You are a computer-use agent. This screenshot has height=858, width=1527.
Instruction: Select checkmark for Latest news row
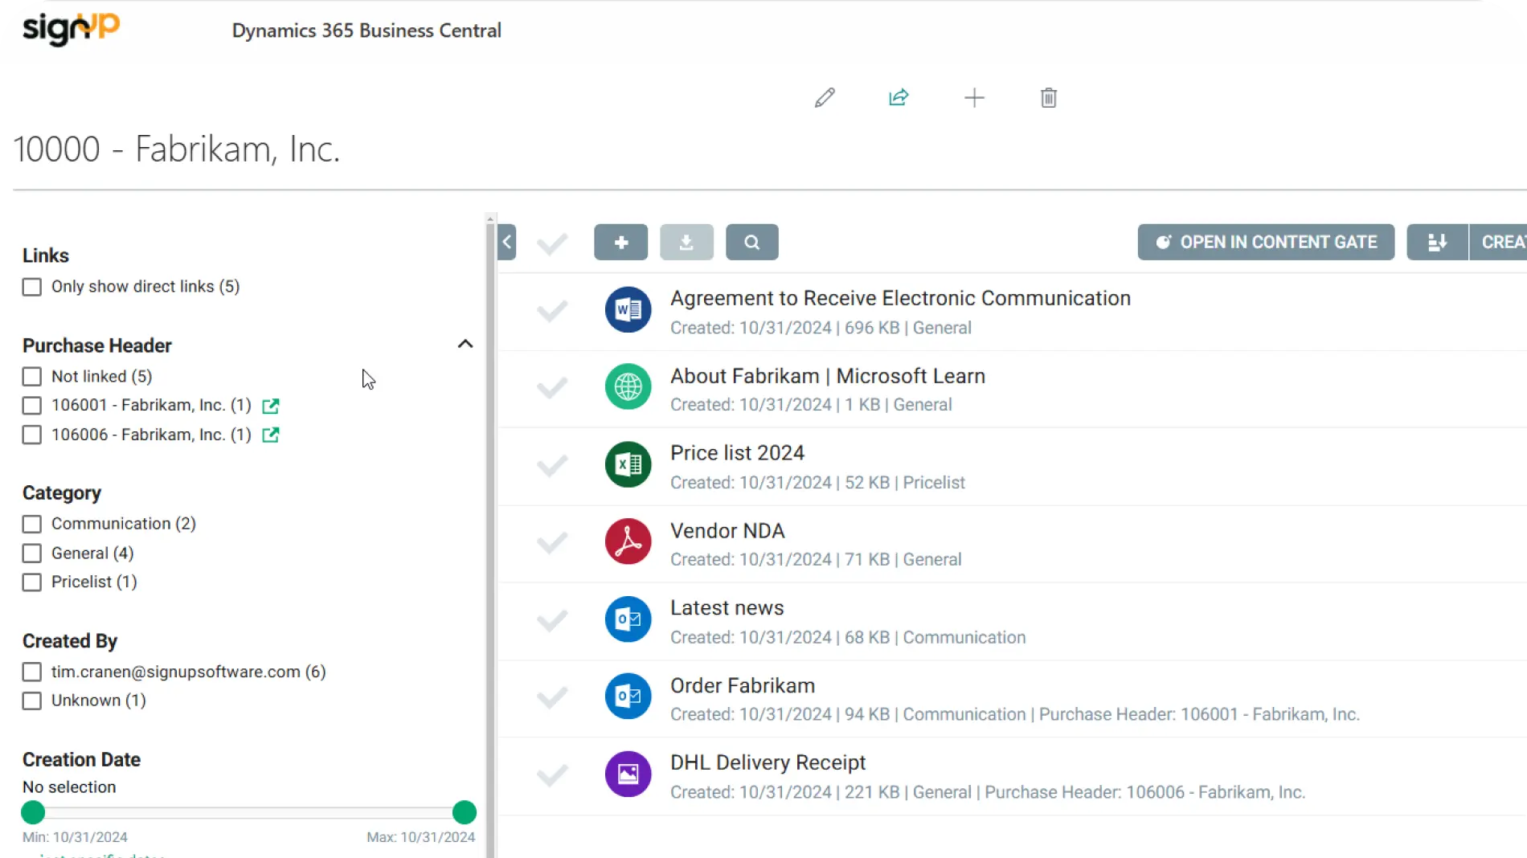pyautogui.click(x=552, y=620)
